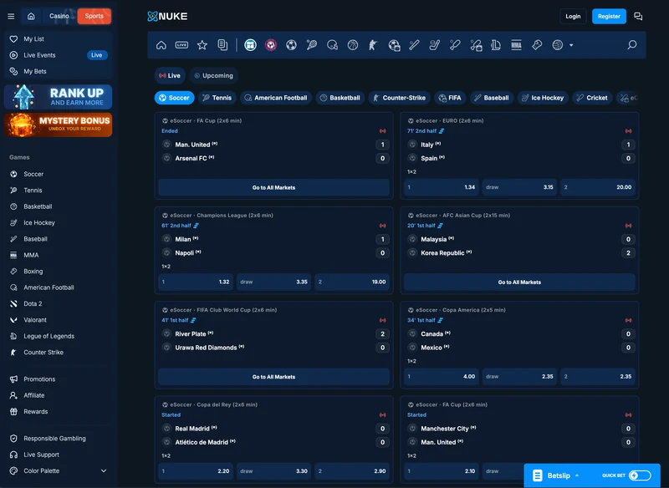Open My List in sidebar

pyautogui.click(x=58, y=38)
